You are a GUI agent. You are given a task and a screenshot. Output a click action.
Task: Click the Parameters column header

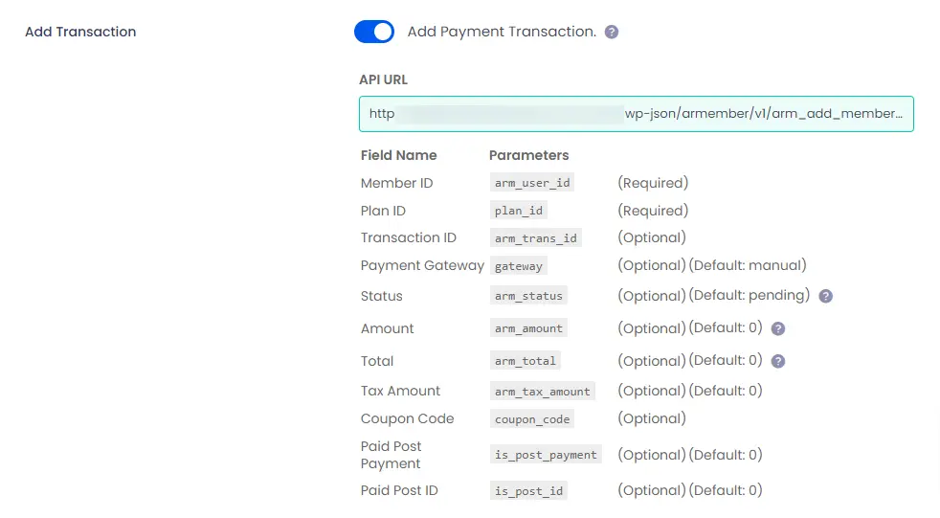[528, 155]
